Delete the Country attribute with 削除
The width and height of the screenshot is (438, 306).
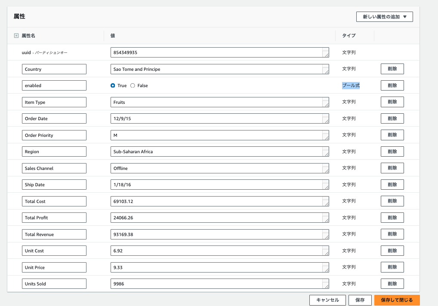(x=392, y=69)
